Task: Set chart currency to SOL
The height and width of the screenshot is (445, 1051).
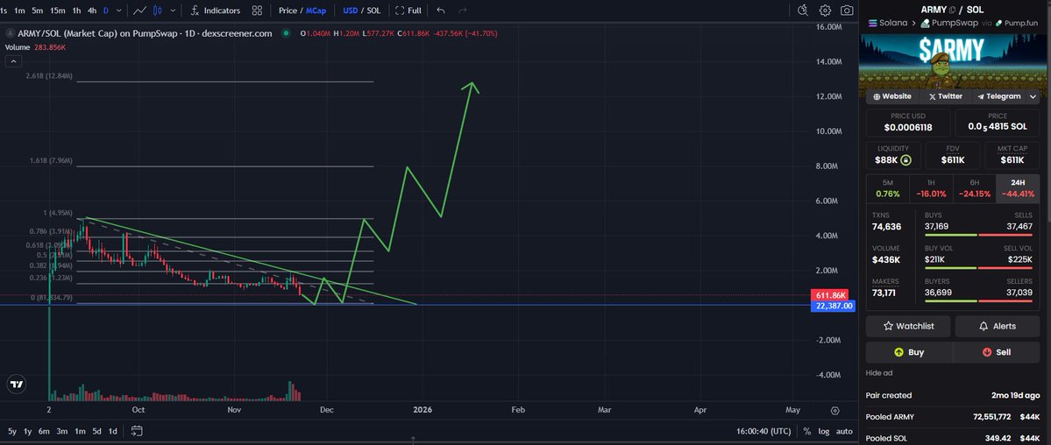Action: click(373, 11)
